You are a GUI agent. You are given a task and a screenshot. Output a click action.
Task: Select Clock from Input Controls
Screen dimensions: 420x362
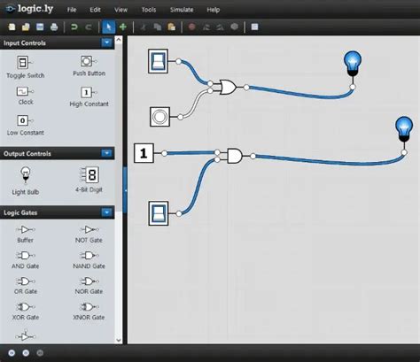click(26, 96)
